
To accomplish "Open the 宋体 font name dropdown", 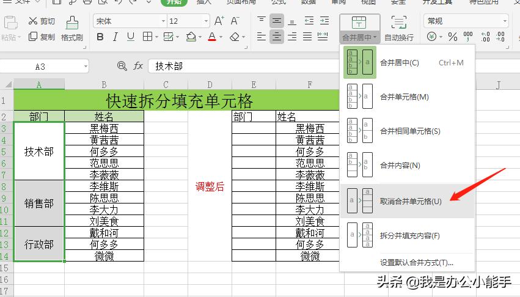I will coord(163,21).
